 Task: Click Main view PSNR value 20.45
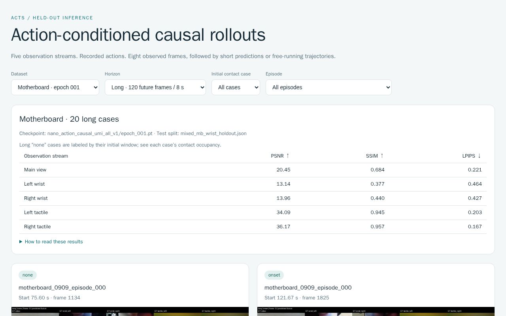(283, 170)
